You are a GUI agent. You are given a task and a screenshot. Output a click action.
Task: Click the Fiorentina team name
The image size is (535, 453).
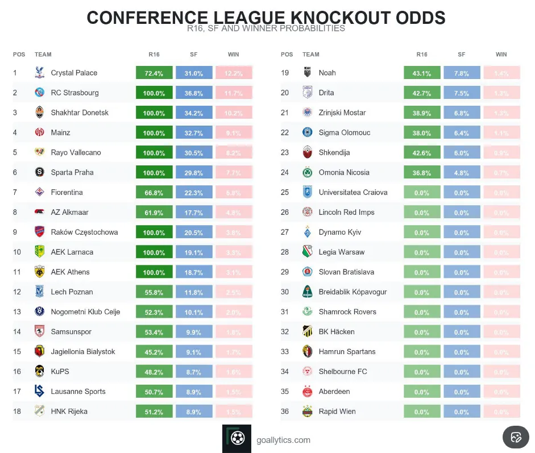pos(67,192)
